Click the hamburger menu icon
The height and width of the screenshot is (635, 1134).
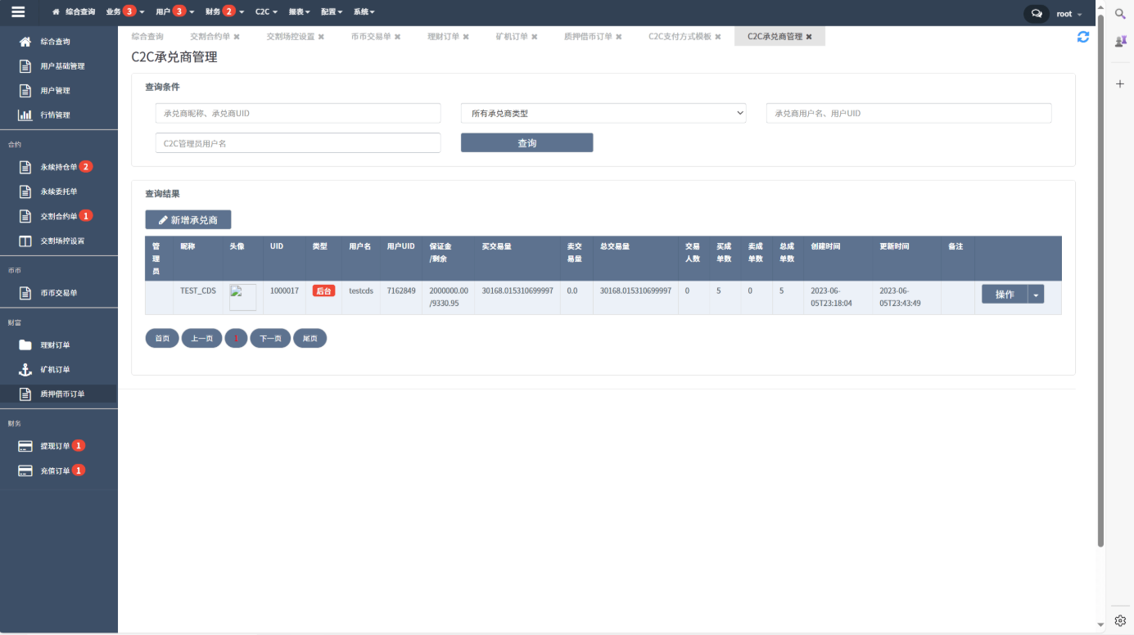pos(18,12)
